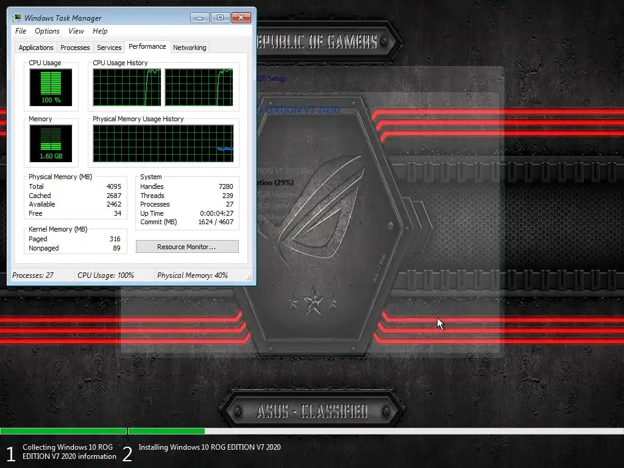This screenshot has height=468, width=624.
Task: Open the View menu
Action: point(76,31)
